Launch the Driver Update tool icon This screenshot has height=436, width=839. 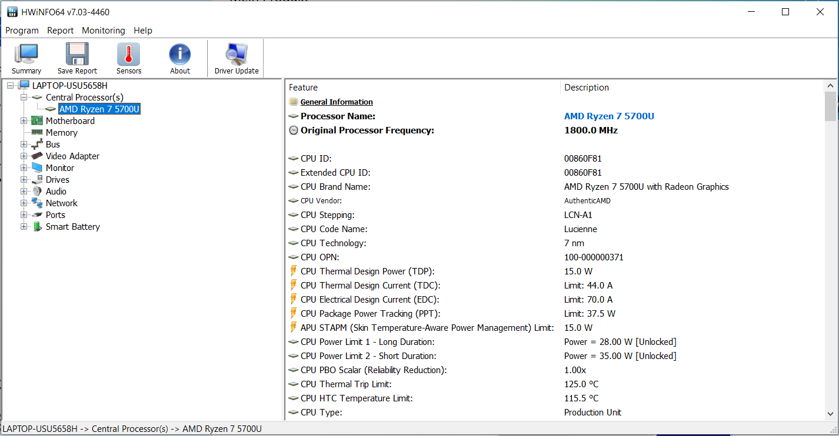tap(237, 55)
